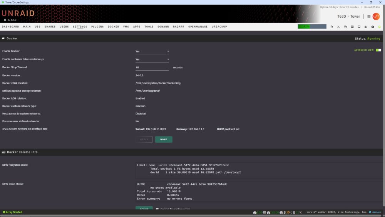
Task: Click the array usage progress bar
Action: pyautogui.click(x=312, y=27)
